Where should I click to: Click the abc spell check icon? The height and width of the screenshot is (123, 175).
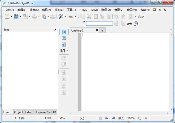pos(71,17)
